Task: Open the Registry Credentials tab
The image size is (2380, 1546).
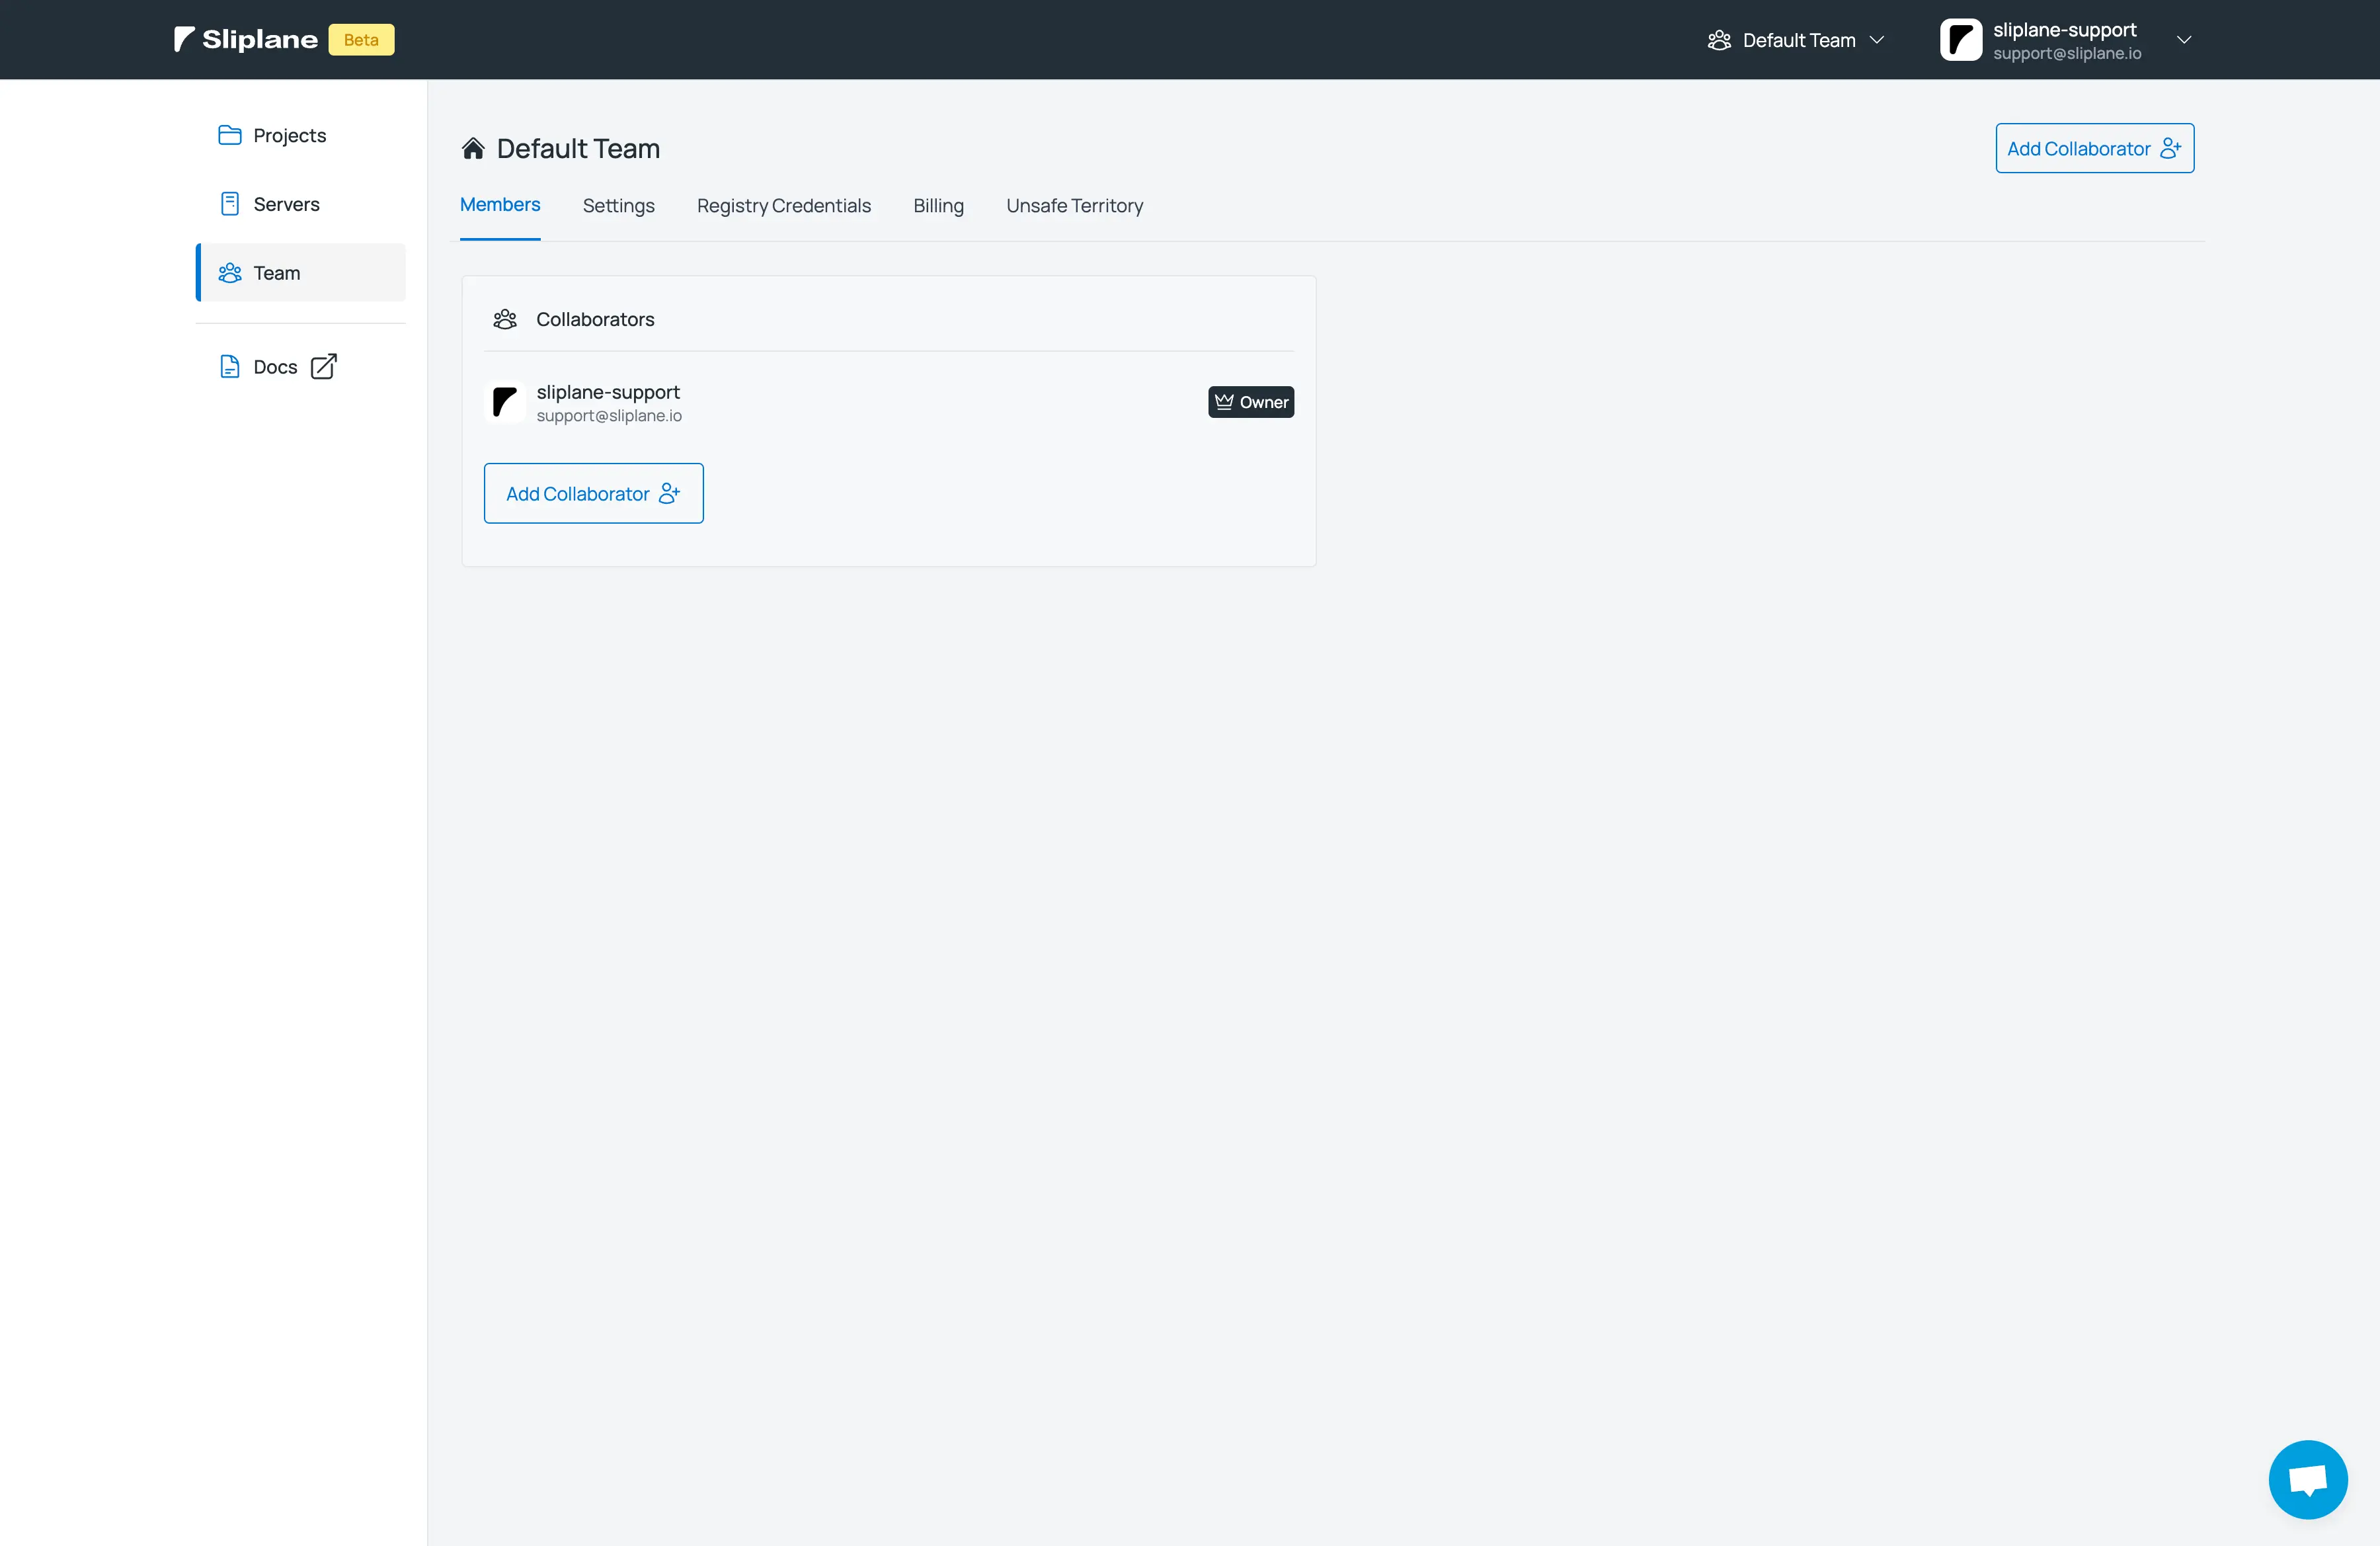Action: 784,206
